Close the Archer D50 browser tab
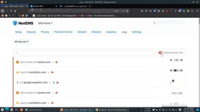Viewport: 200px width, 112px height. pyautogui.click(x=56, y=6)
